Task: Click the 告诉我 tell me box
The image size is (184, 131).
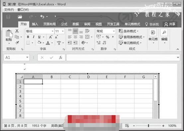Action: point(152,24)
